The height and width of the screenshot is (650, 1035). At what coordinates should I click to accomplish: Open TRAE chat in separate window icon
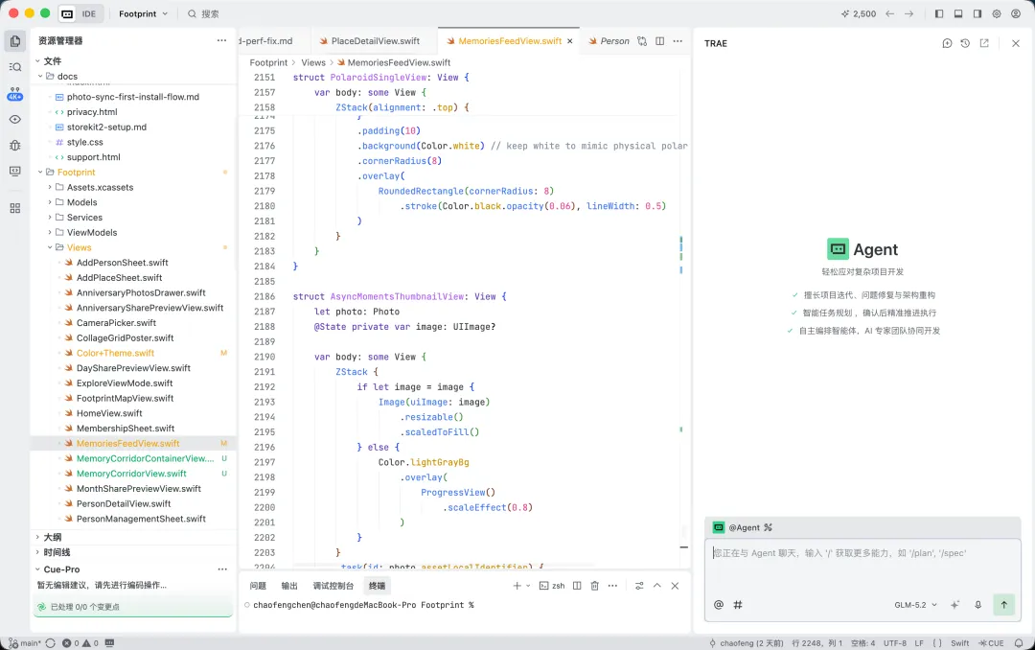pos(984,43)
